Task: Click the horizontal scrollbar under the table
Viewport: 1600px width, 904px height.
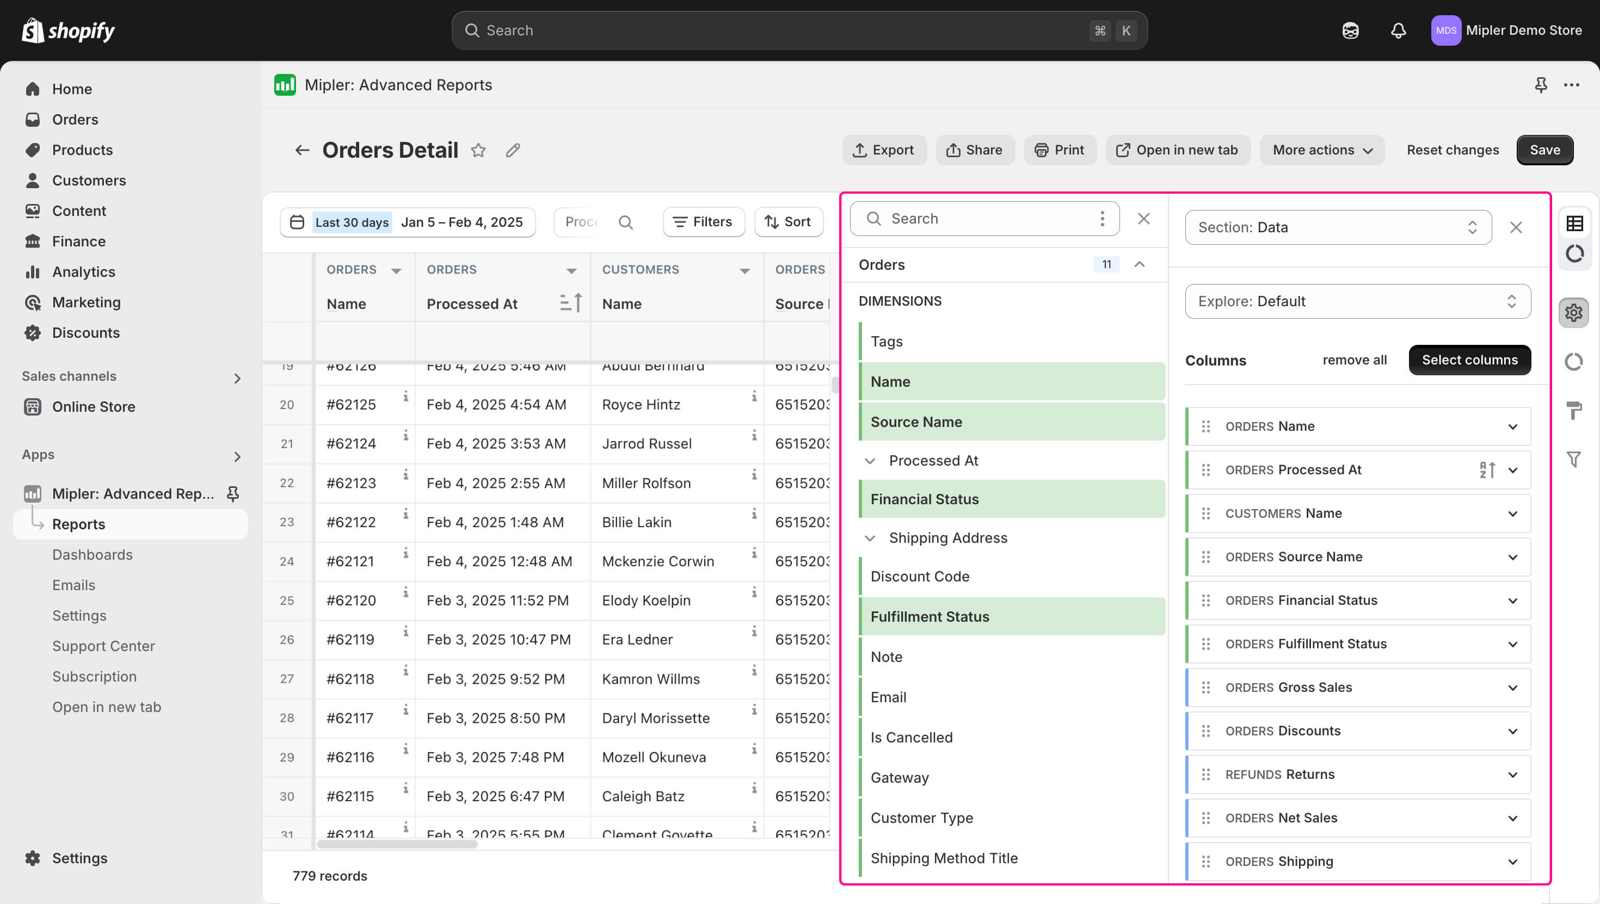Action: point(397,844)
